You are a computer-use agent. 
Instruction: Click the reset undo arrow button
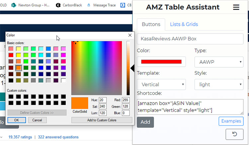coord(234,134)
